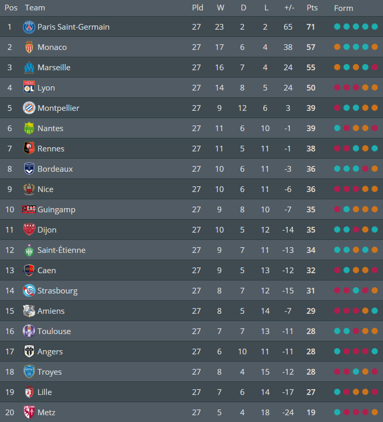Click the Paris Saint-Germain club crest
The width and height of the screenshot is (383, 422).
[29, 27]
